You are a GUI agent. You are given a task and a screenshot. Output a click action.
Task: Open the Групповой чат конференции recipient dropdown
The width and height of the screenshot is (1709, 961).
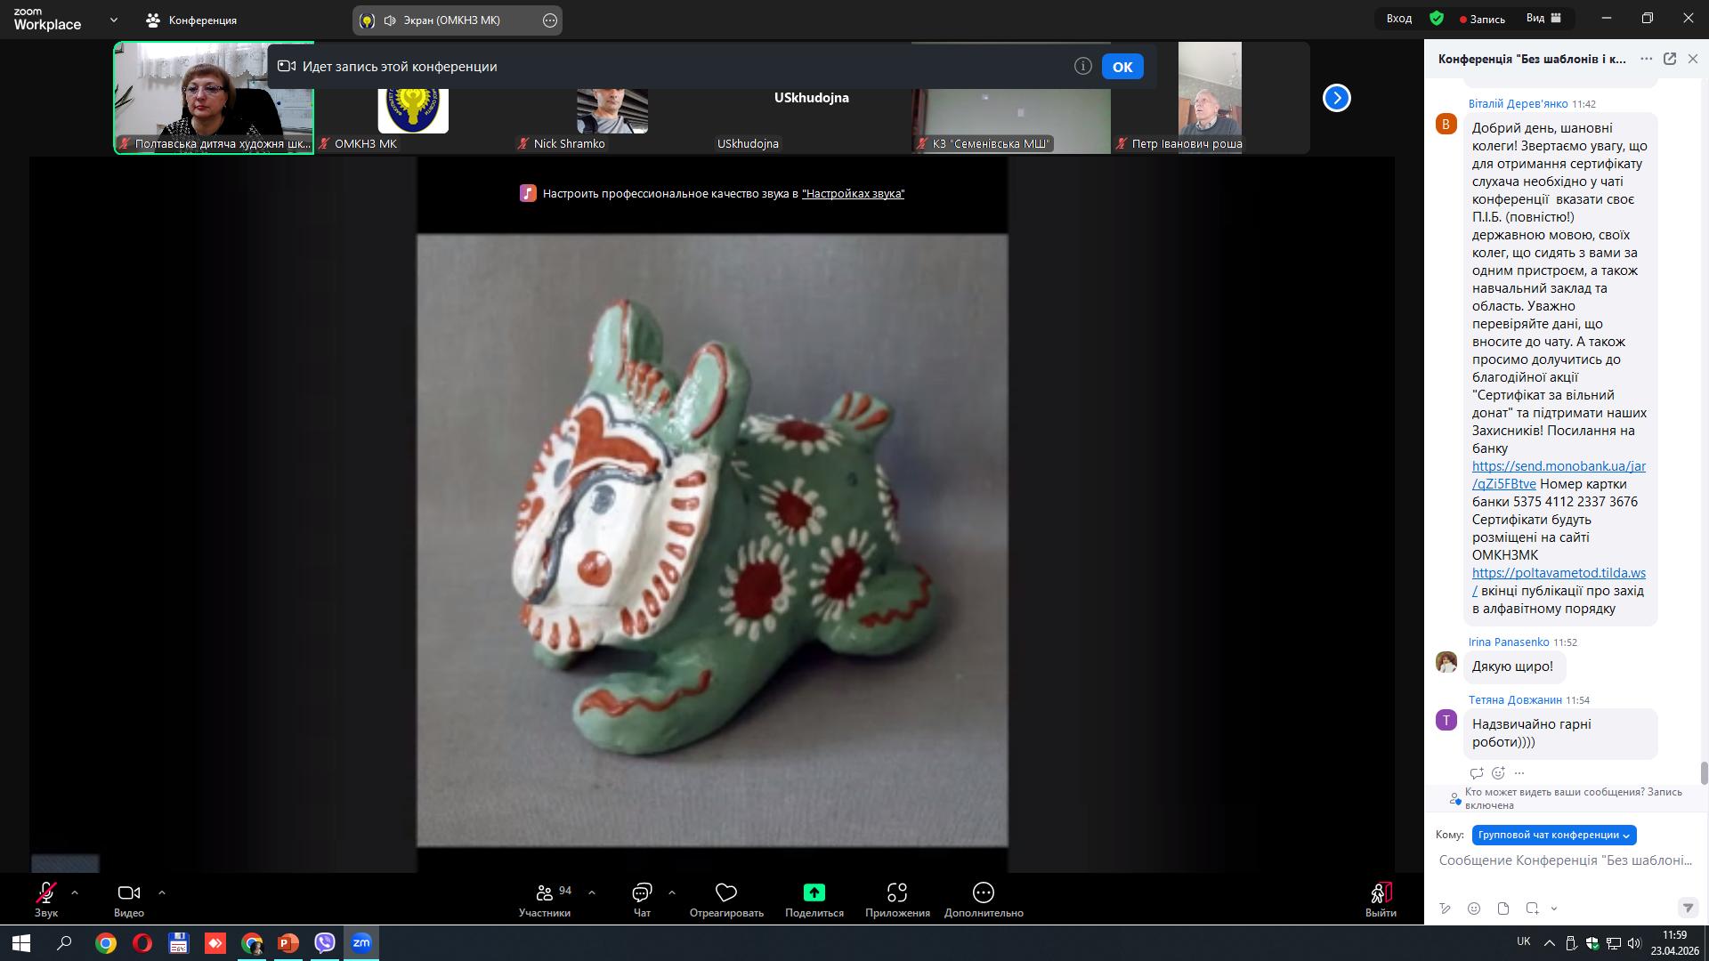(x=1553, y=835)
